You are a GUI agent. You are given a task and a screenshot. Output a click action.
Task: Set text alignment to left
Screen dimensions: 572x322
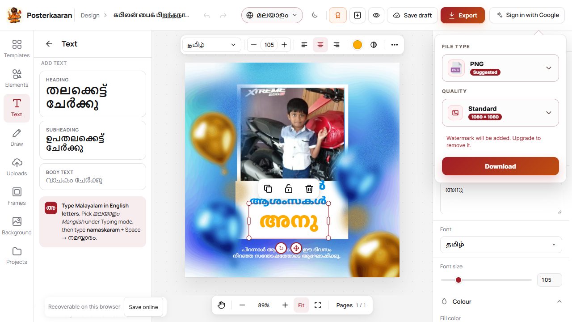304,45
